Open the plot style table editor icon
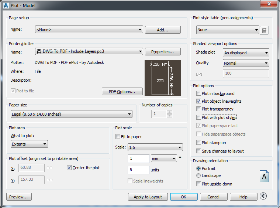 [x=264, y=30]
